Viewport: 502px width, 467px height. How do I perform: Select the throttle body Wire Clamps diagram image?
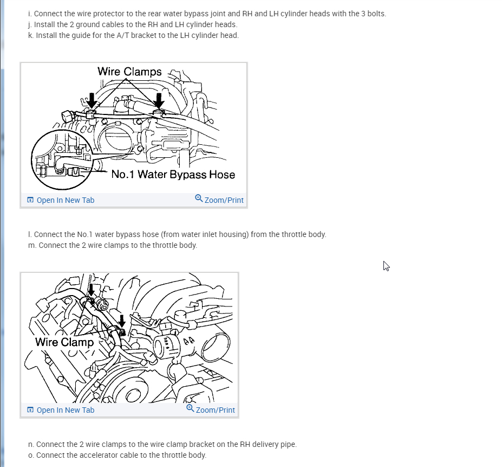pyautogui.click(x=134, y=128)
